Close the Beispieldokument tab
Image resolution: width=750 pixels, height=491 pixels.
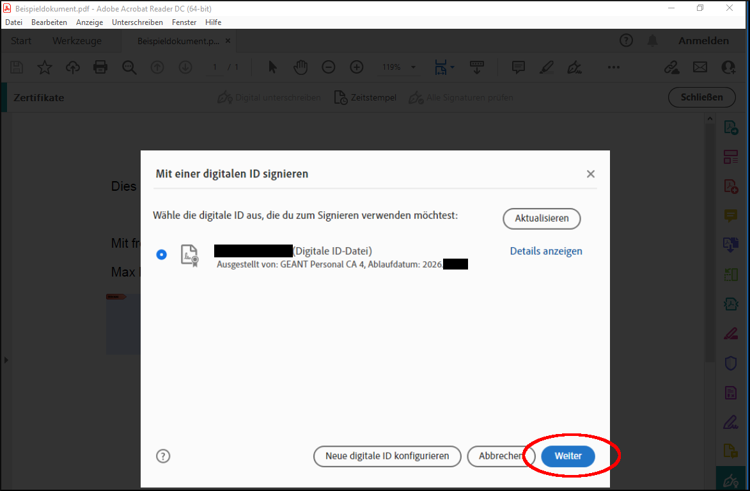(228, 41)
